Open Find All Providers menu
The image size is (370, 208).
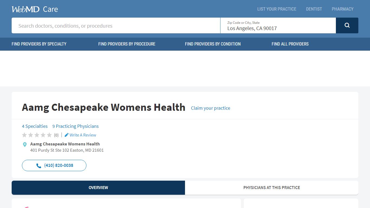coord(290,44)
